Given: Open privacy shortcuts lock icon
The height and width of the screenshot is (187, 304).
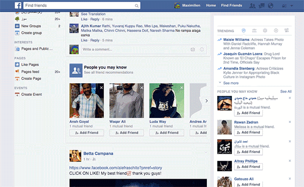Looking at the screenshot, I should coord(284,6).
